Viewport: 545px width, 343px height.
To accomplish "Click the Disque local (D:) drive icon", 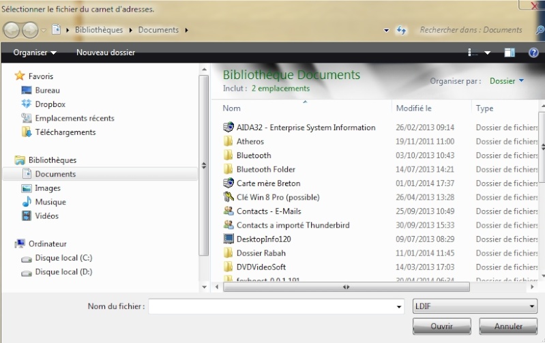I will (x=27, y=273).
